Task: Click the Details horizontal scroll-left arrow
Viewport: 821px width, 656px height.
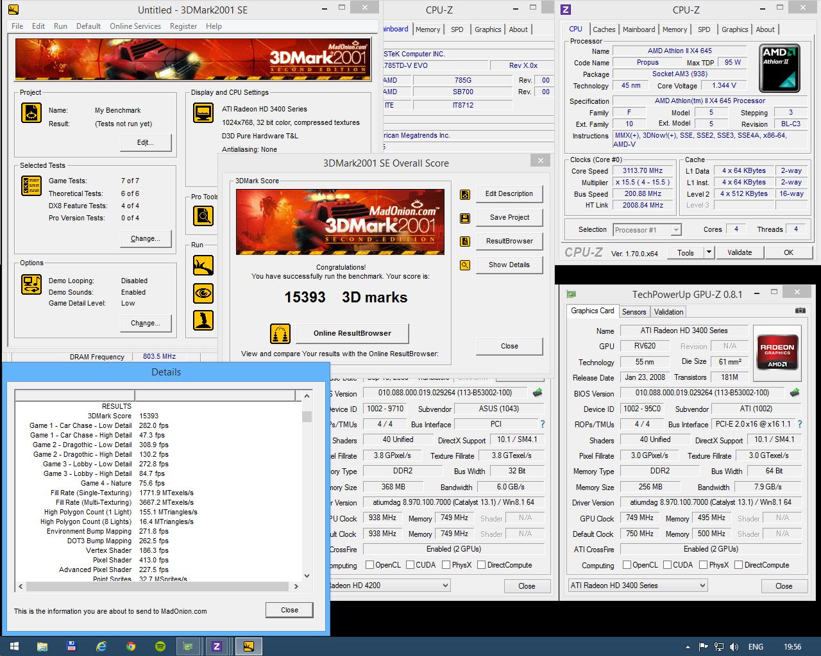Action: tap(21, 586)
